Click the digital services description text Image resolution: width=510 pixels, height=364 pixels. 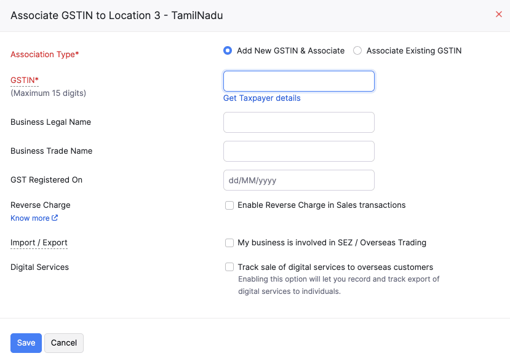[x=338, y=285]
